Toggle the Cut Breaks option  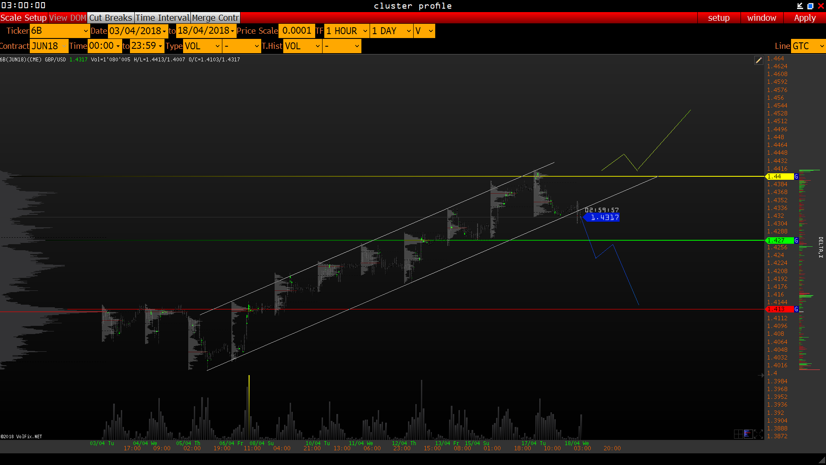pyautogui.click(x=111, y=18)
